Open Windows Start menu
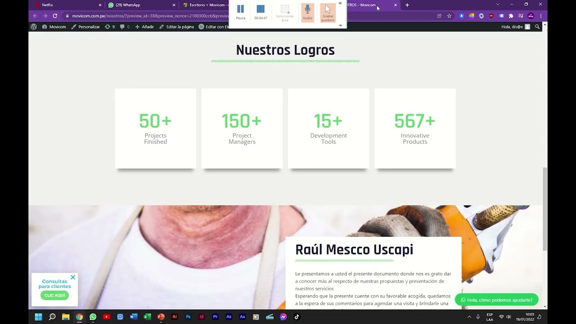The height and width of the screenshot is (324, 576). 38,317
